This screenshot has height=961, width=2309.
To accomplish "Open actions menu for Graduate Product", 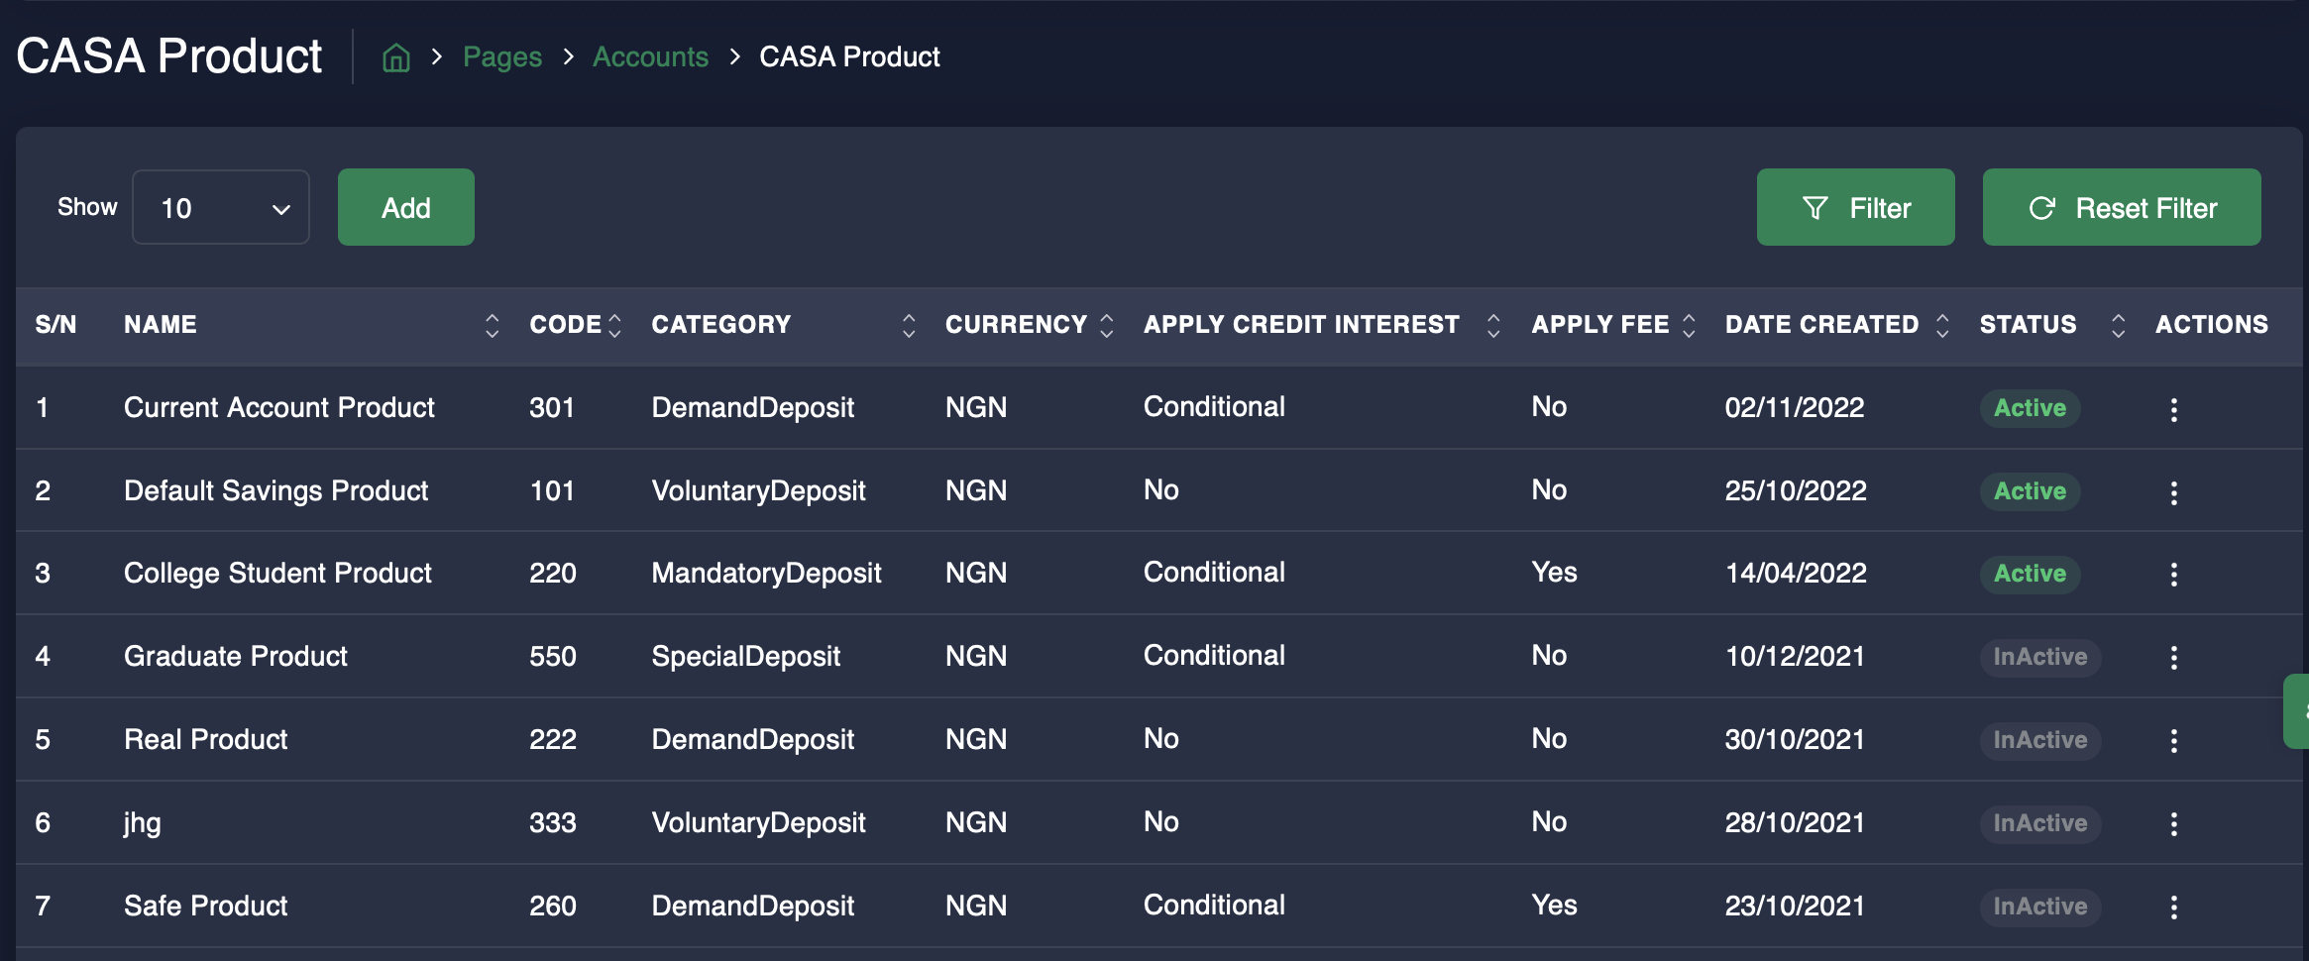I will tap(2173, 658).
